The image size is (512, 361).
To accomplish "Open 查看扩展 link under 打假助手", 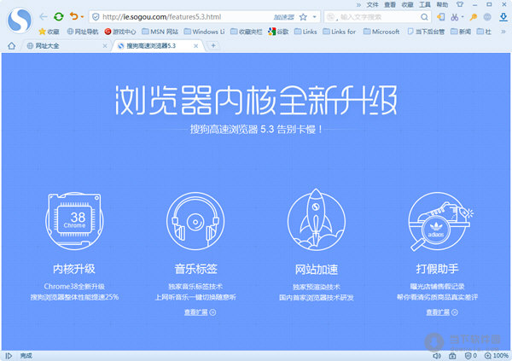I will 442,312.
